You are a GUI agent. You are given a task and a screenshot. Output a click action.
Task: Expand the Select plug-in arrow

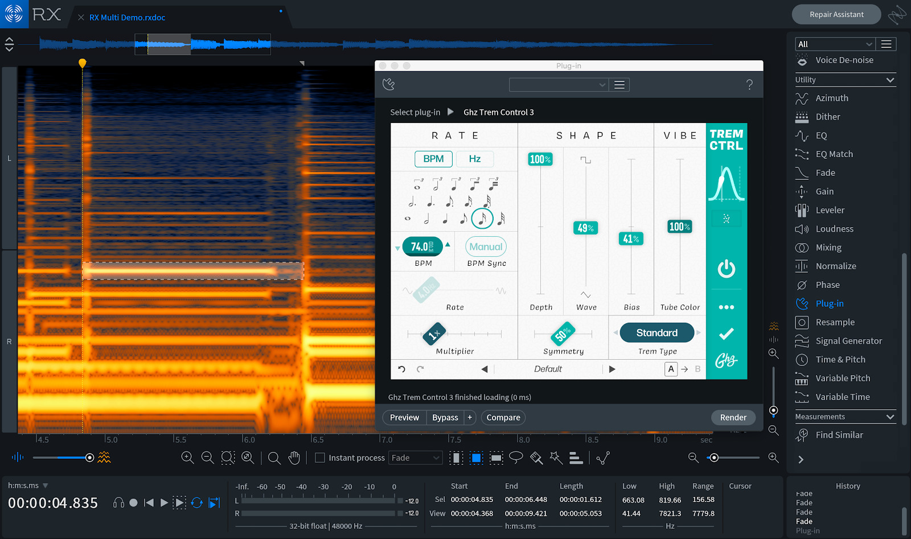pyautogui.click(x=450, y=112)
